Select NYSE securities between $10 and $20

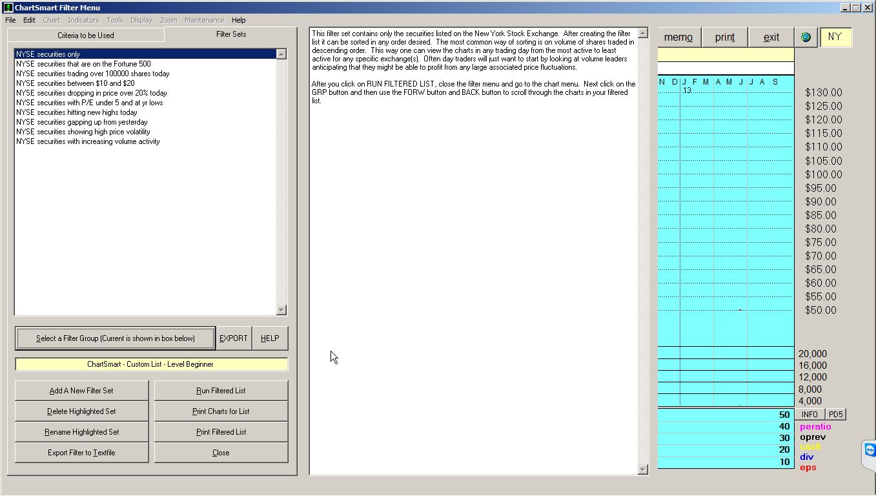76,83
